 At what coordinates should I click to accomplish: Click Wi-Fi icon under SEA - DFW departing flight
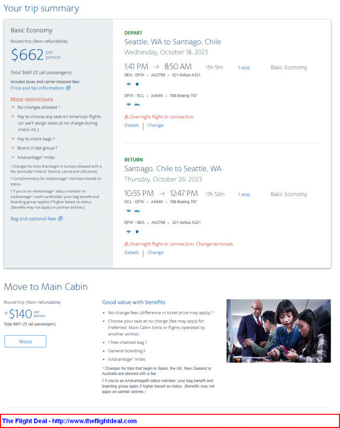(128, 84)
